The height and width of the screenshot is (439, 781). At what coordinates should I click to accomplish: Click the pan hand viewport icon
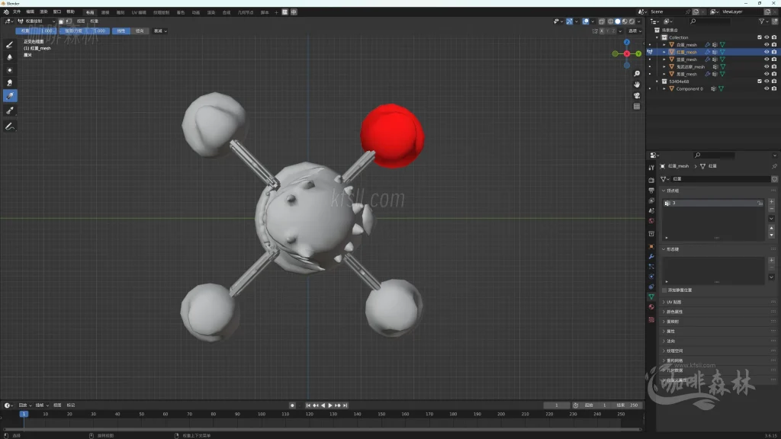[637, 85]
